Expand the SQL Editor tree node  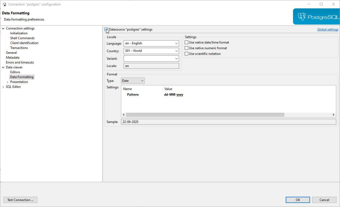click(x=3, y=86)
